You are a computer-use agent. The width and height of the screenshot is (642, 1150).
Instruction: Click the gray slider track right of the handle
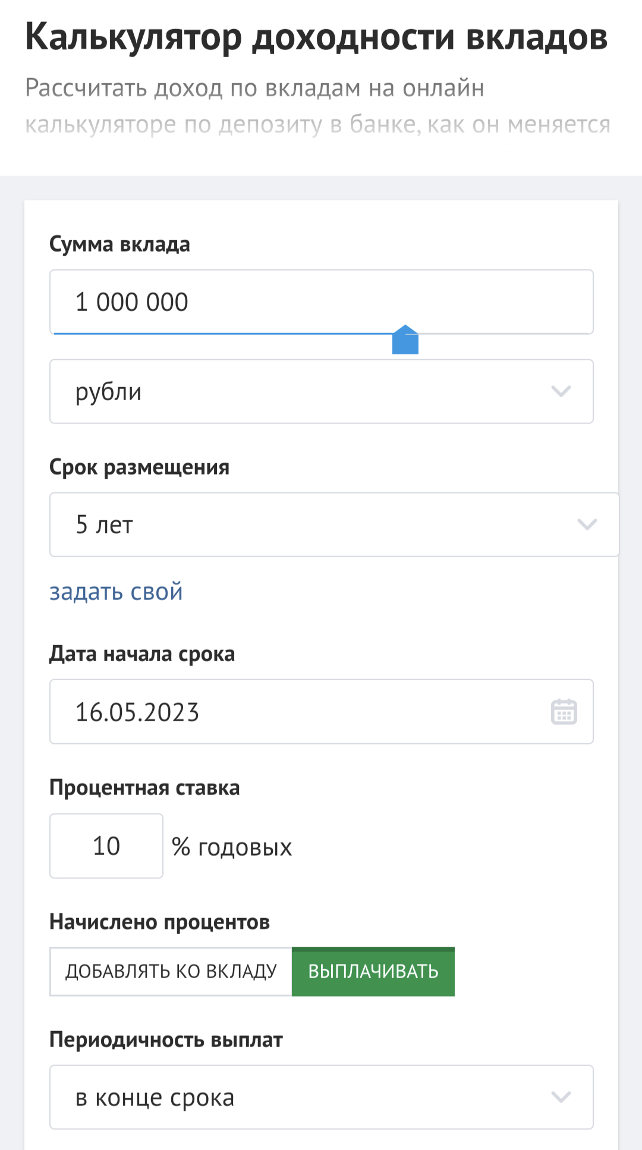505,334
